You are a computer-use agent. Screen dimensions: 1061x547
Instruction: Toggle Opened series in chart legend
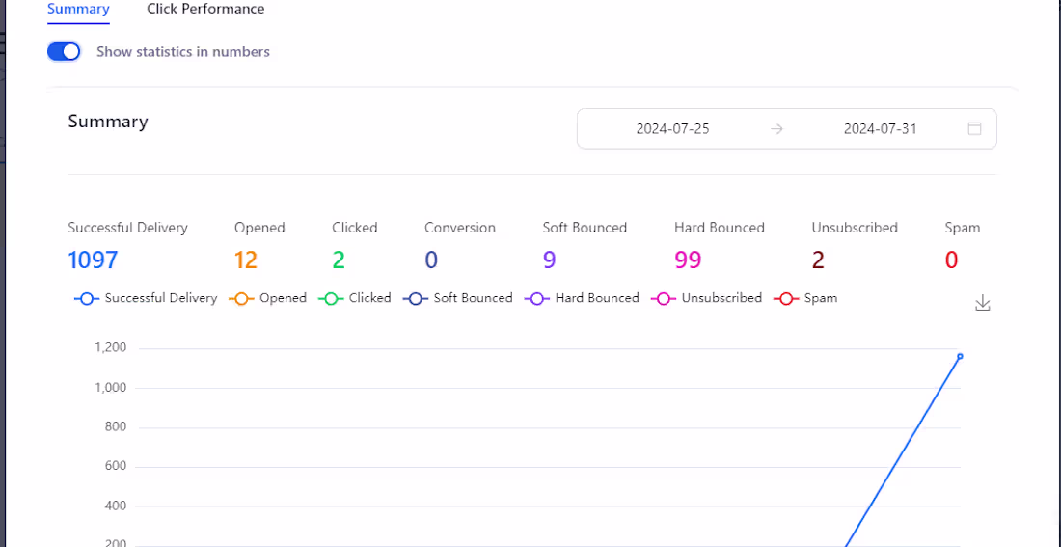point(268,298)
